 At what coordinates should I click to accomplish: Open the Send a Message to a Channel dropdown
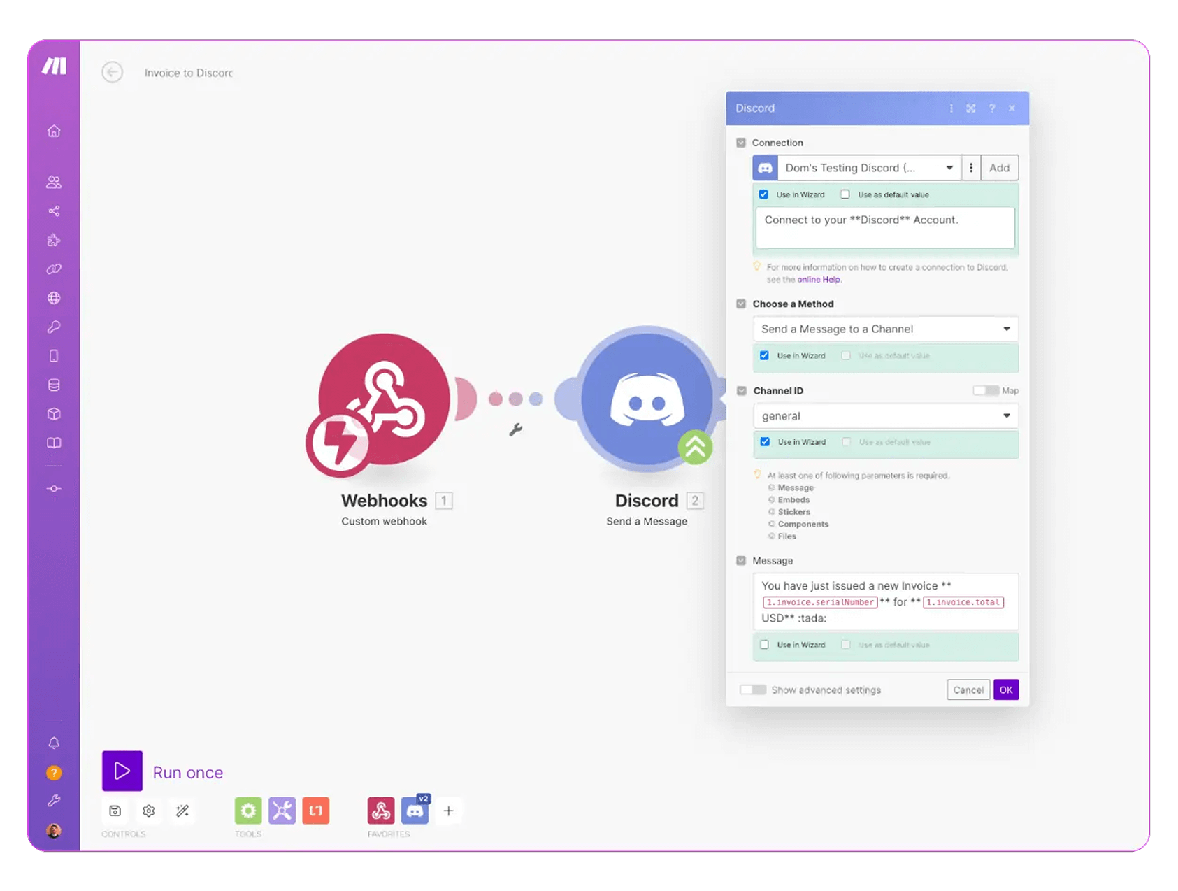885,329
